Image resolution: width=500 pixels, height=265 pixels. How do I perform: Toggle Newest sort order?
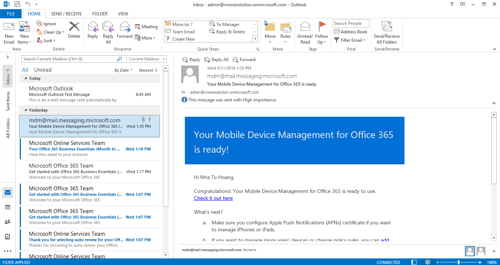[148, 70]
